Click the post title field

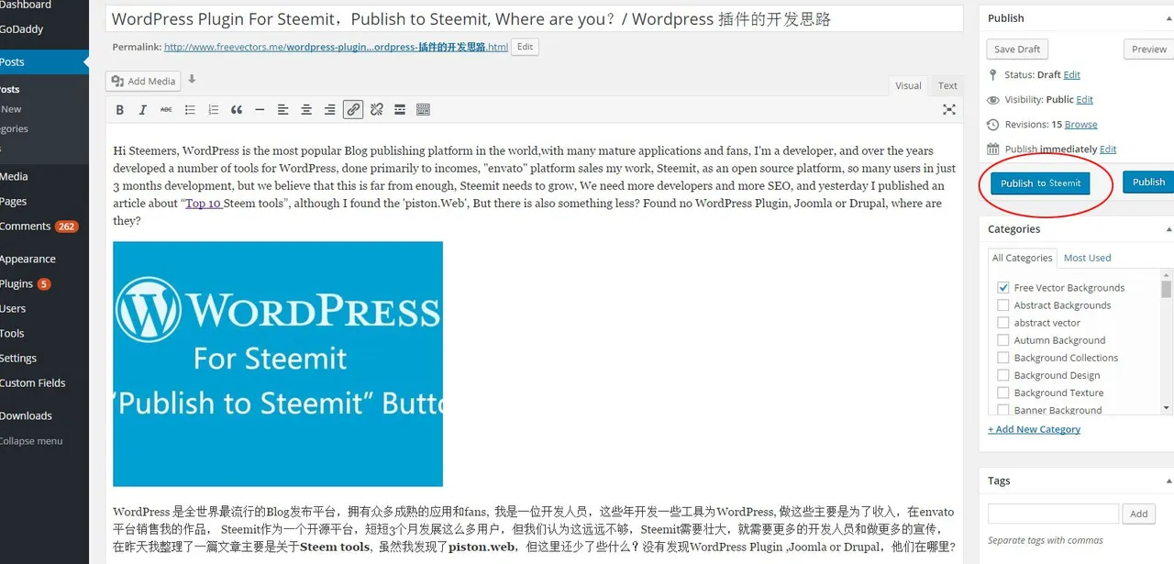pos(535,18)
